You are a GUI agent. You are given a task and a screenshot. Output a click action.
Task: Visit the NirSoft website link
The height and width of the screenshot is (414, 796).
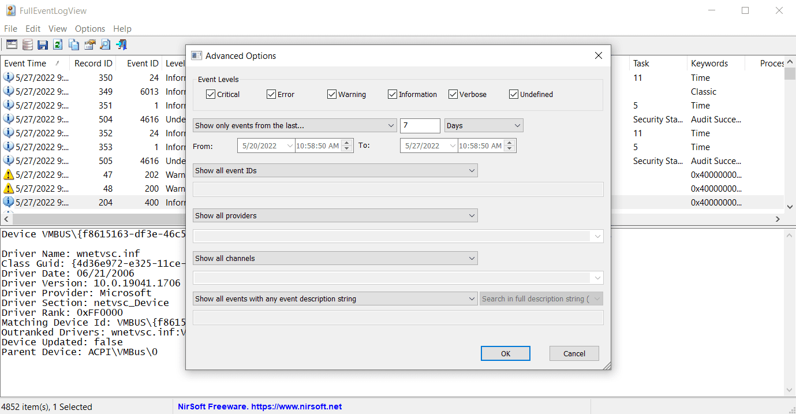tap(260, 407)
